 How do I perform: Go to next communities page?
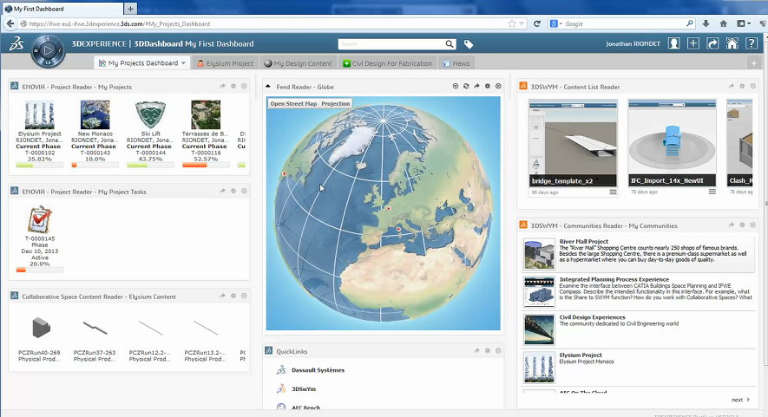point(740,400)
